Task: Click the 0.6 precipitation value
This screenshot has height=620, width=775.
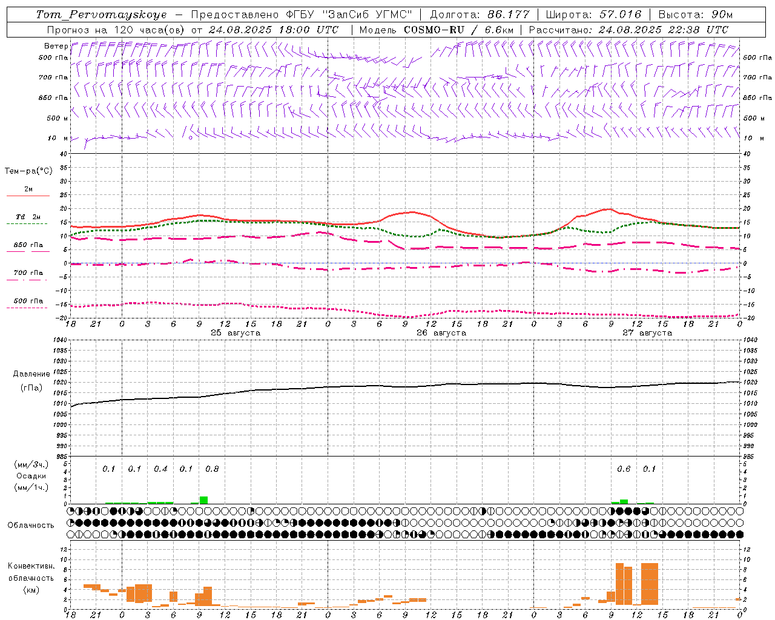Action: coord(624,469)
